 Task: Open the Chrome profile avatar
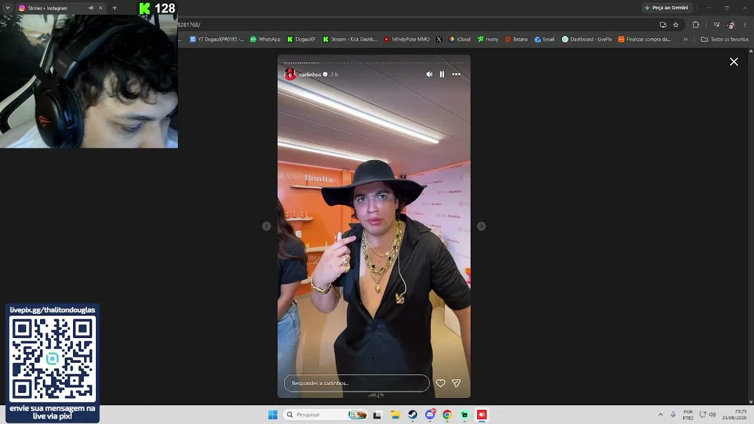pos(731,25)
